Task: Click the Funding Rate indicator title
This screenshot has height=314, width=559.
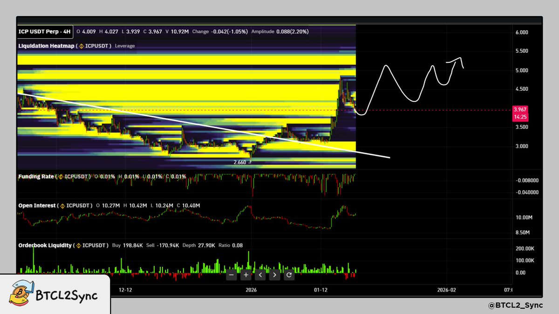Action: click(36, 177)
